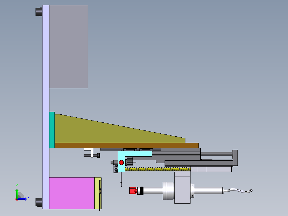
Task: Click the red circle on the cyan bracket
Action: 121,163
